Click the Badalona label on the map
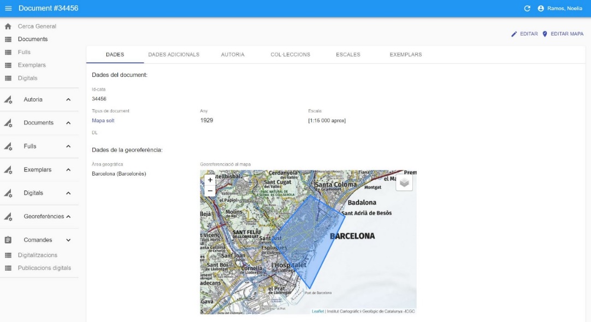Viewport: 591px width, 322px height. click(362, 202)
